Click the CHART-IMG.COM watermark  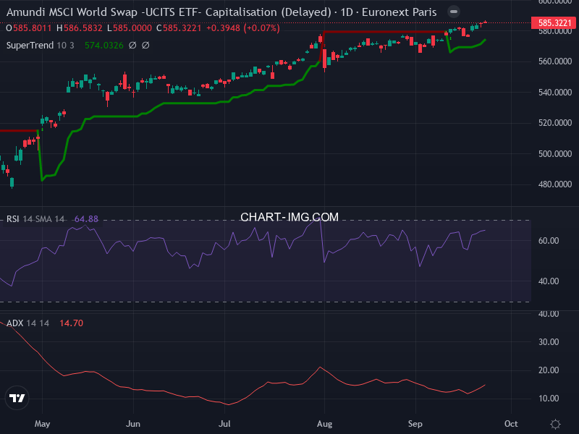tap(289, 217)
